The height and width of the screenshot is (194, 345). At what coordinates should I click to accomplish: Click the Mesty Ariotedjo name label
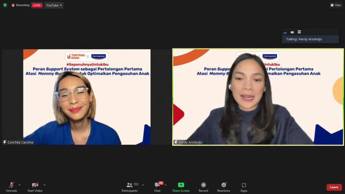pyautogui.click(x=190, y=143)
